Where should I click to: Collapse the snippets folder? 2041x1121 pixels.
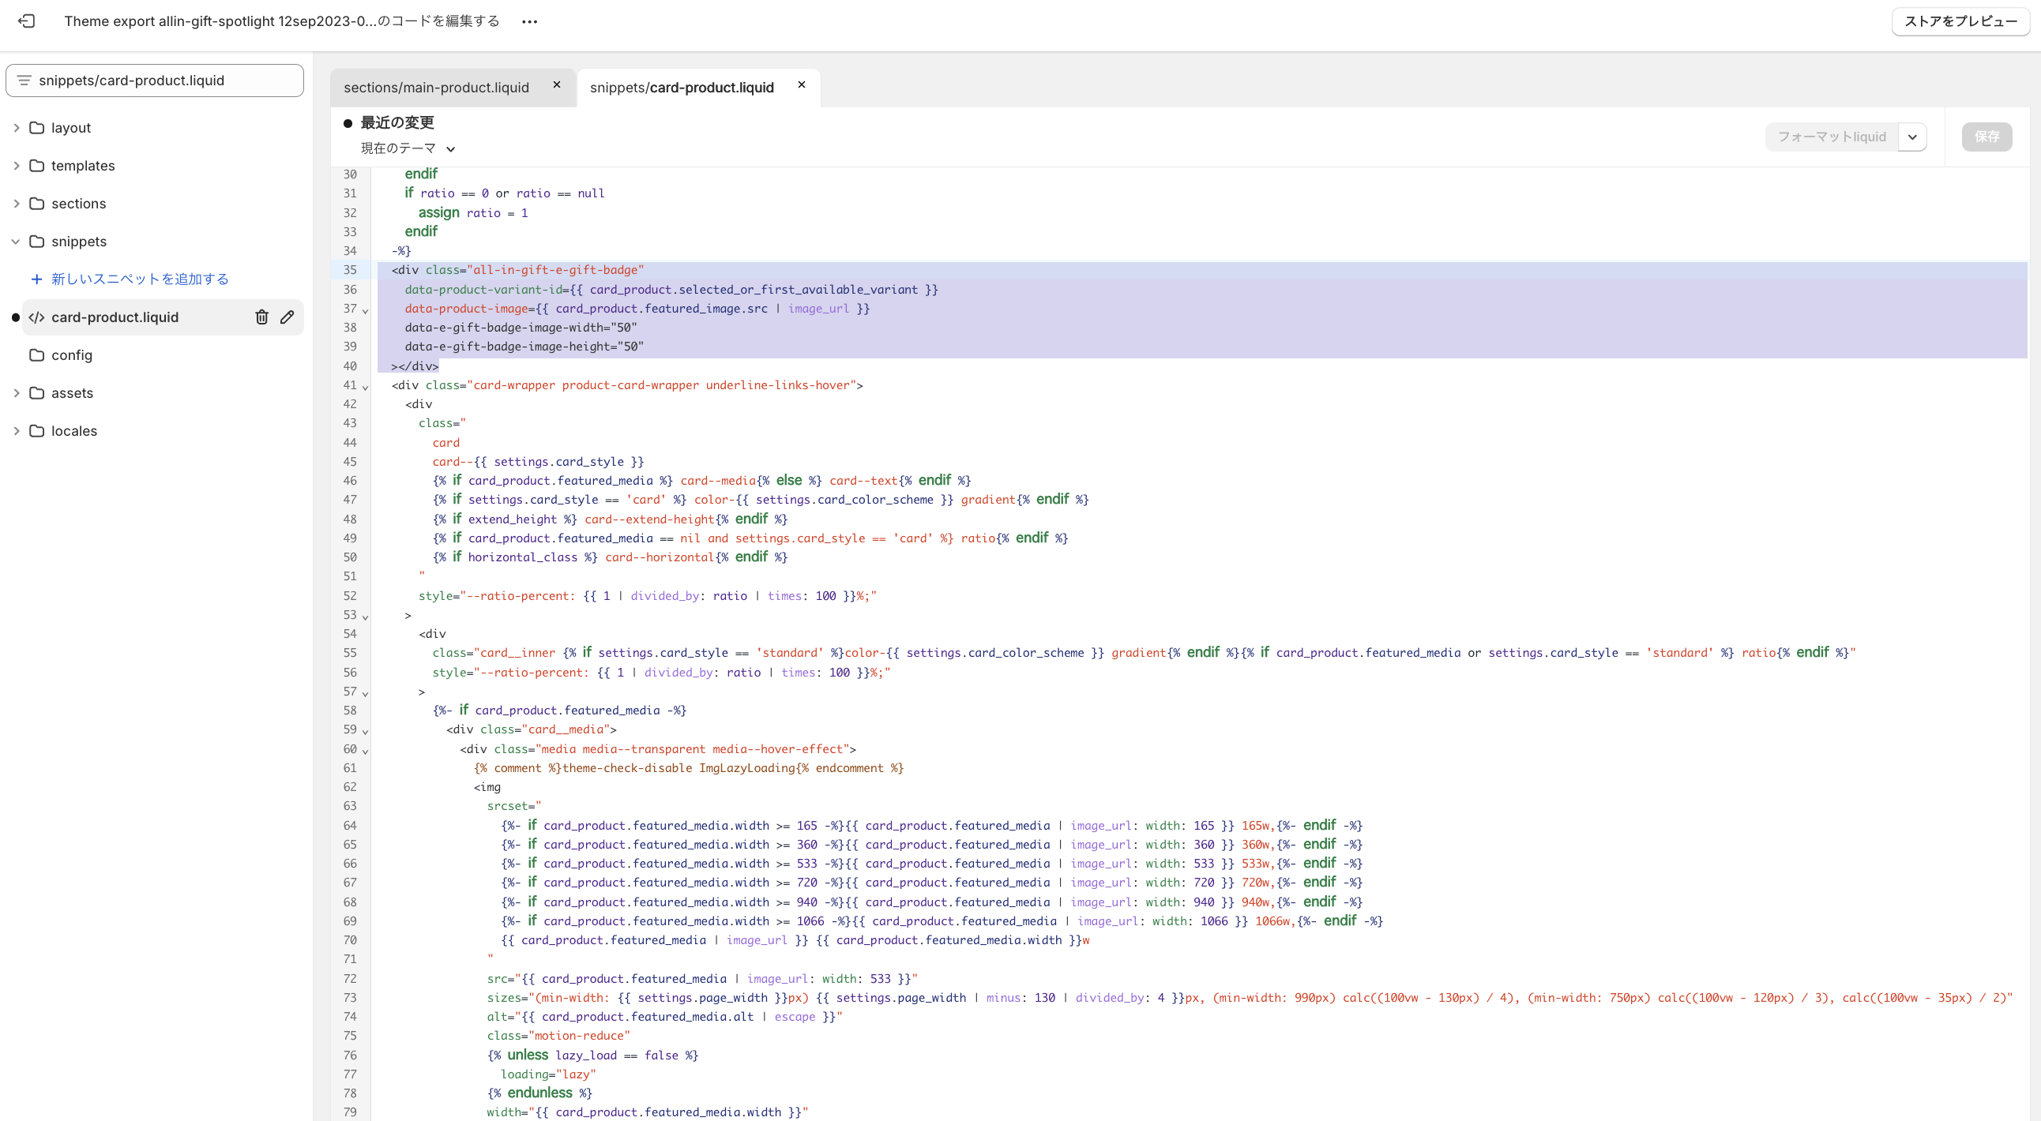pos(16,242)
